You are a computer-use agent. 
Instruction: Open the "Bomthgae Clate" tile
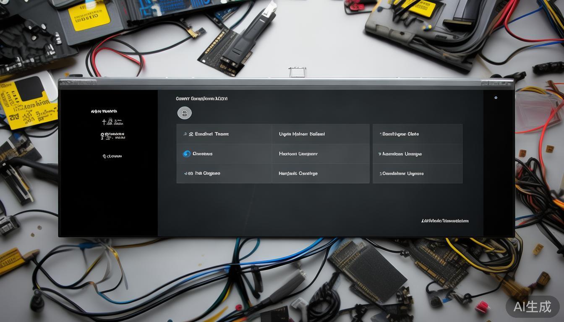click(x=400, y=134)
